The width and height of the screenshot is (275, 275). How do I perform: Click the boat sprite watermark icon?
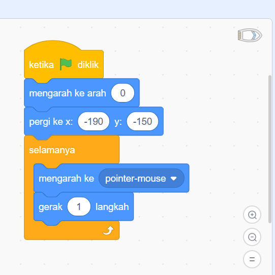click(x=250, y=35)
